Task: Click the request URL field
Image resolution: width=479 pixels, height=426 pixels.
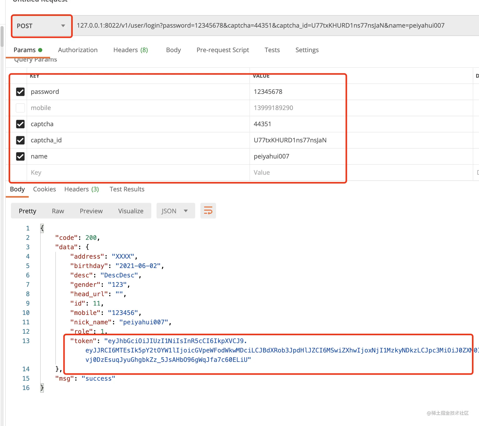Action: tap(276, 26)
